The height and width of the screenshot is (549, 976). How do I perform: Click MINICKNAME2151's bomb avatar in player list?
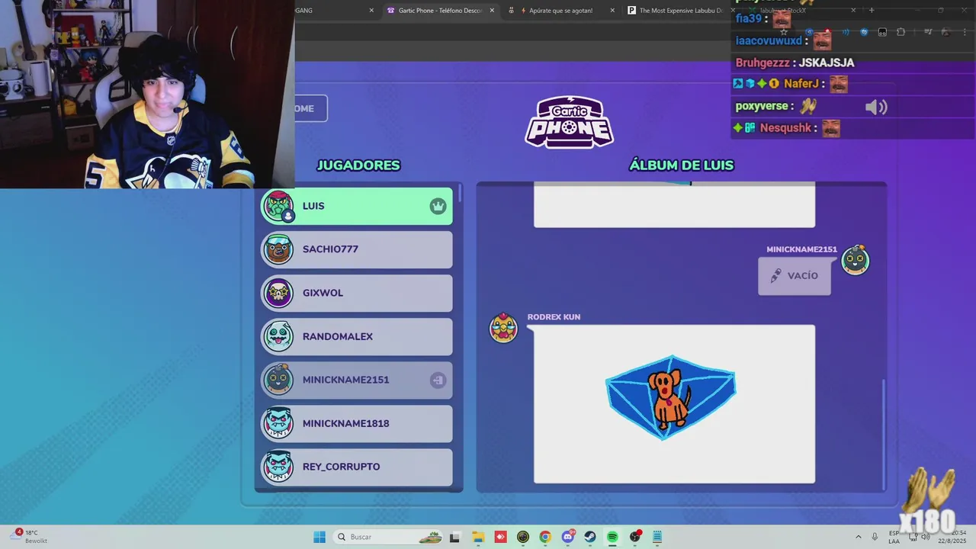point(278,379)
